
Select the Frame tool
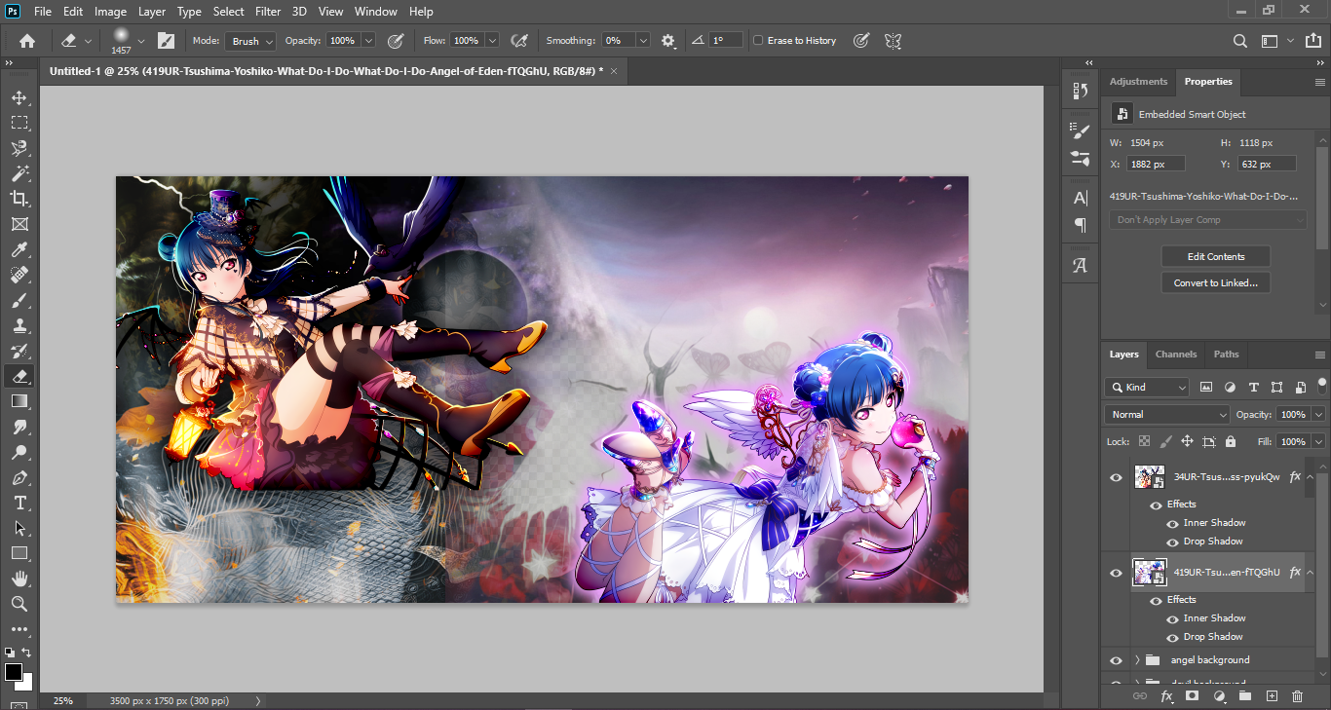click(19, 224)
